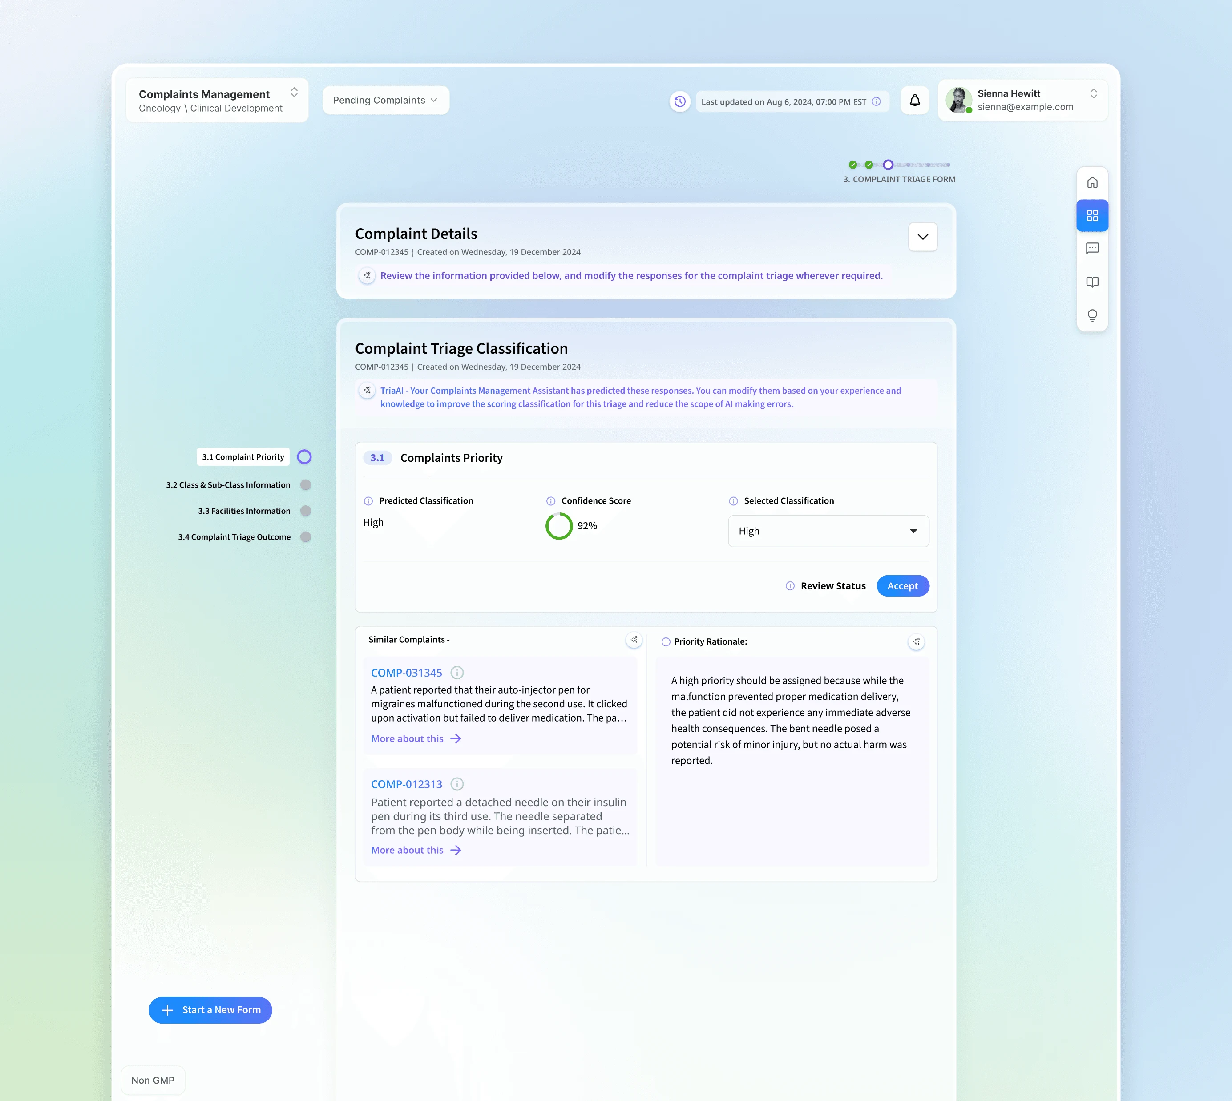
Task: Click the AI sparkle icon in Priority Rationale
Action: (916, 641)
